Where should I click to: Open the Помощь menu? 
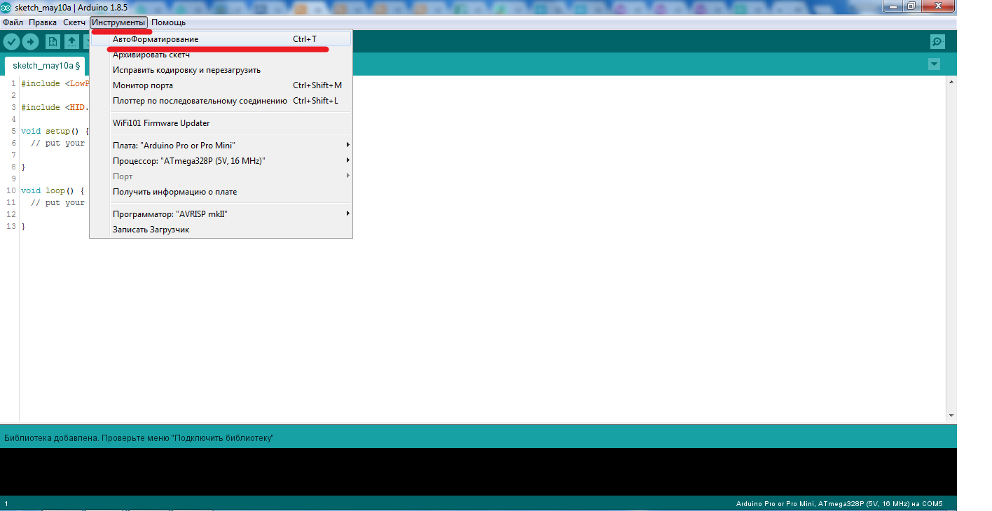coord(169,22)
